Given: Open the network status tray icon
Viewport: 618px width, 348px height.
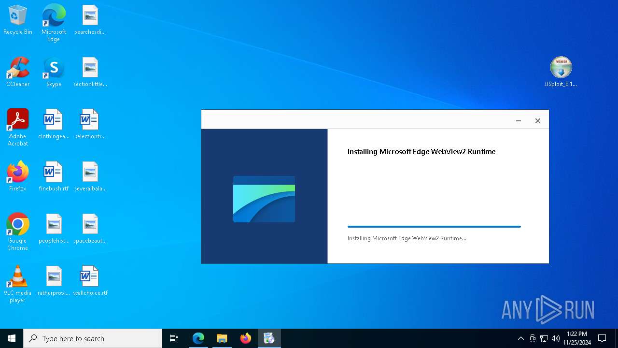Looking at the screenshot, I should click(544, 338).
